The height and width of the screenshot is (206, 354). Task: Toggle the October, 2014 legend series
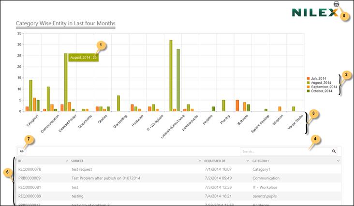323,91
